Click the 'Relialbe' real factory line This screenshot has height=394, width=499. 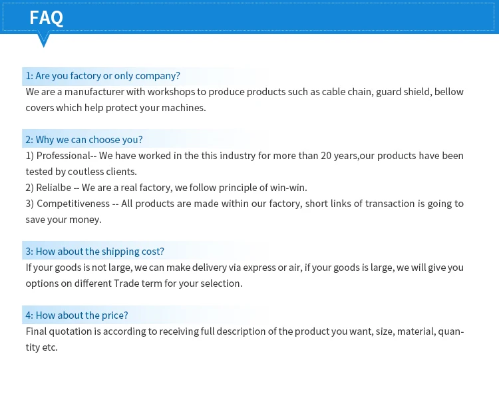166,188
